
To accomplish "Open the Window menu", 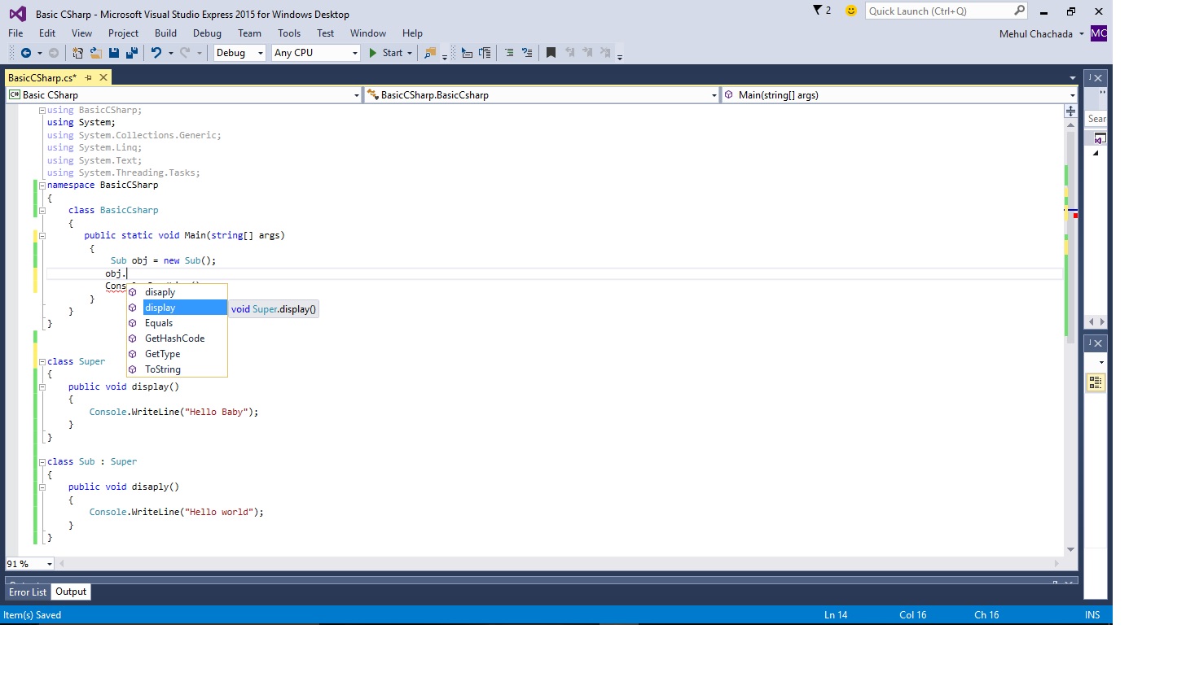I will (x=368, y=33).
